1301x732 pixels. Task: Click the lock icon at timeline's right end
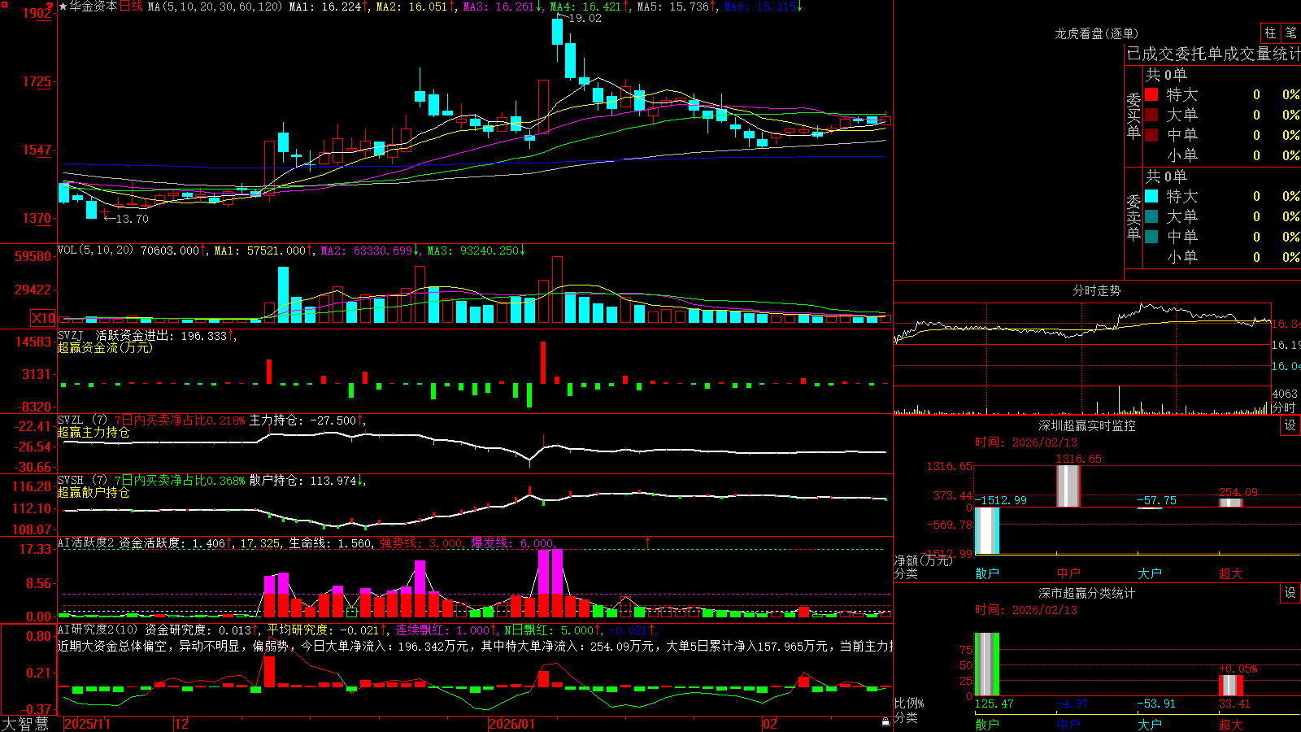[x=885, y=722]
